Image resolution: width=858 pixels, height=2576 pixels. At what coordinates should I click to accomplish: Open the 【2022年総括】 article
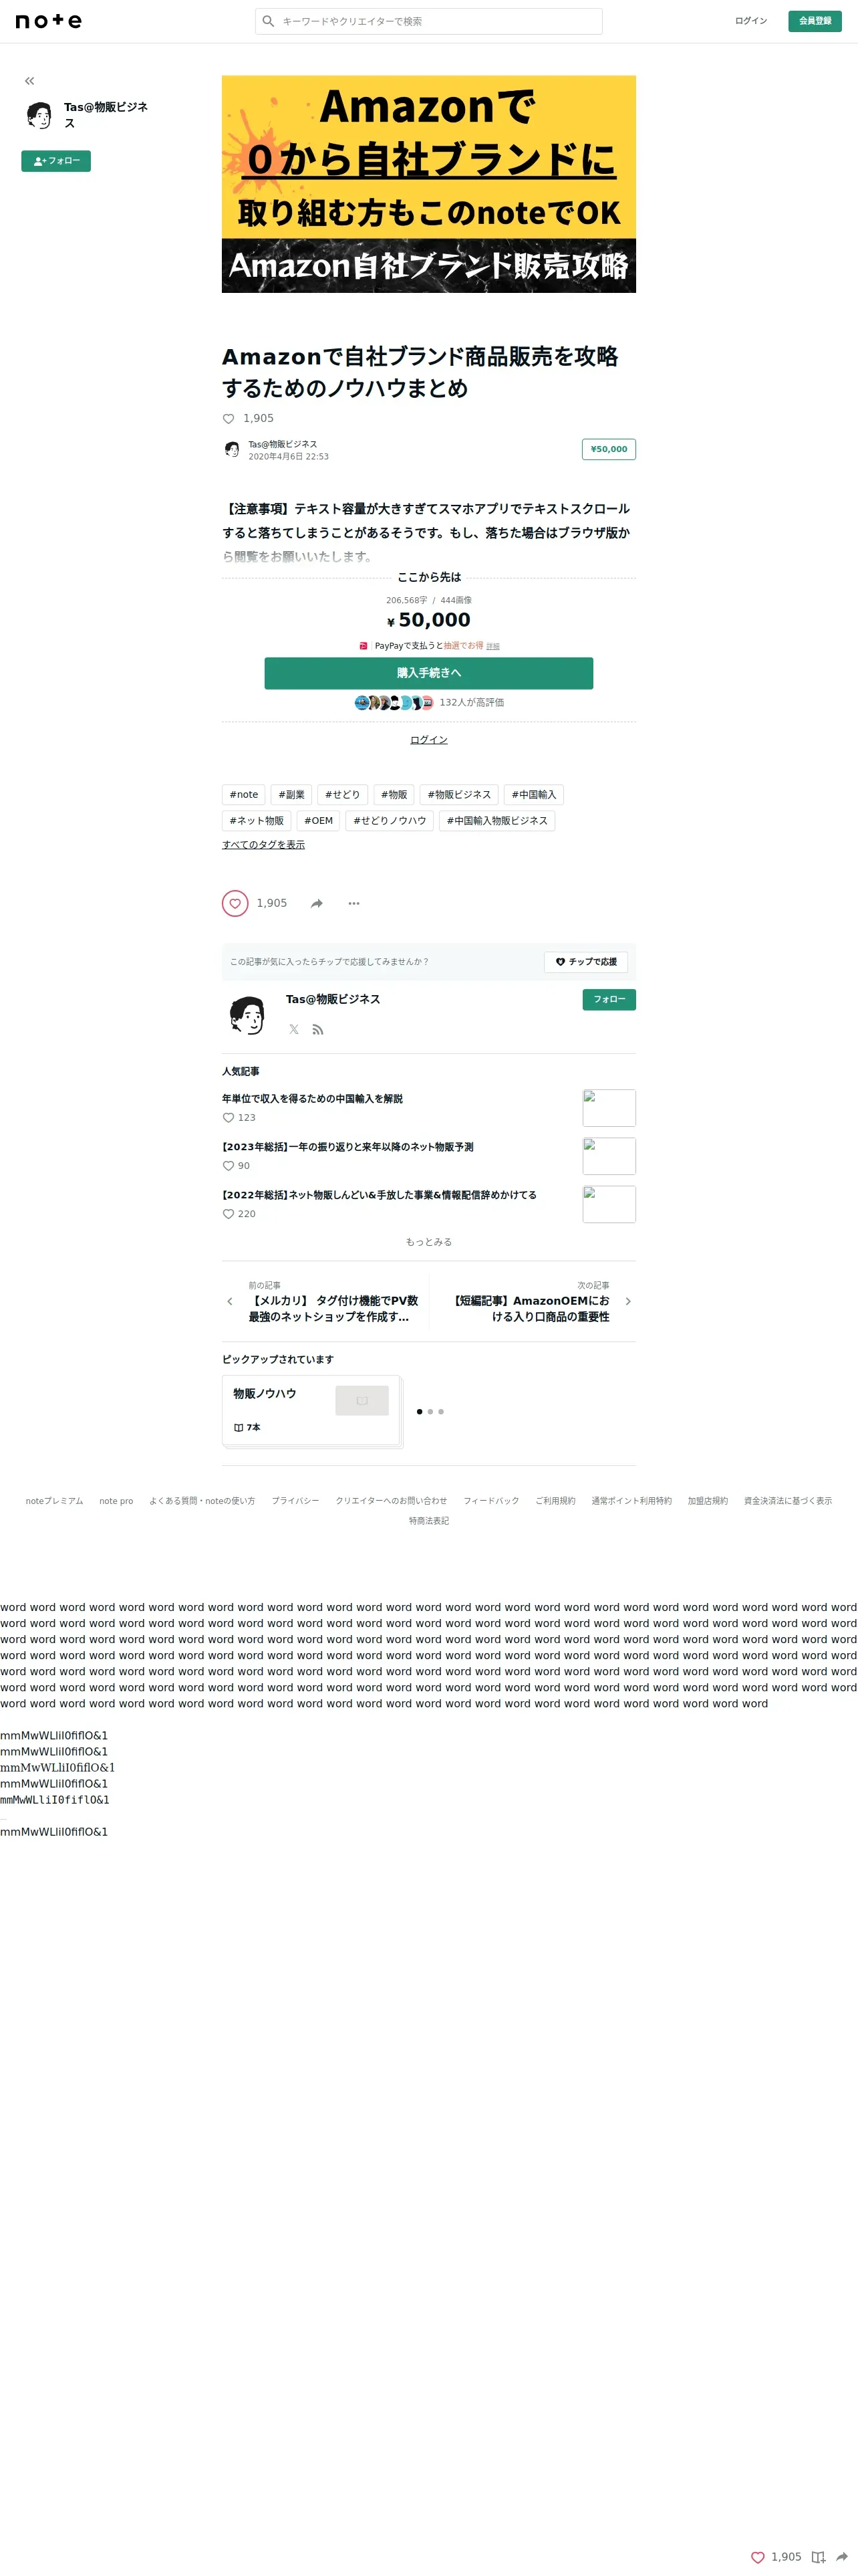[380, 1195]
